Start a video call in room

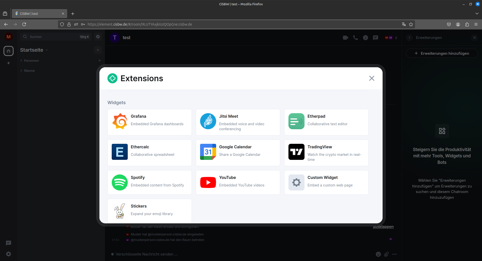(x=345, y=38)
